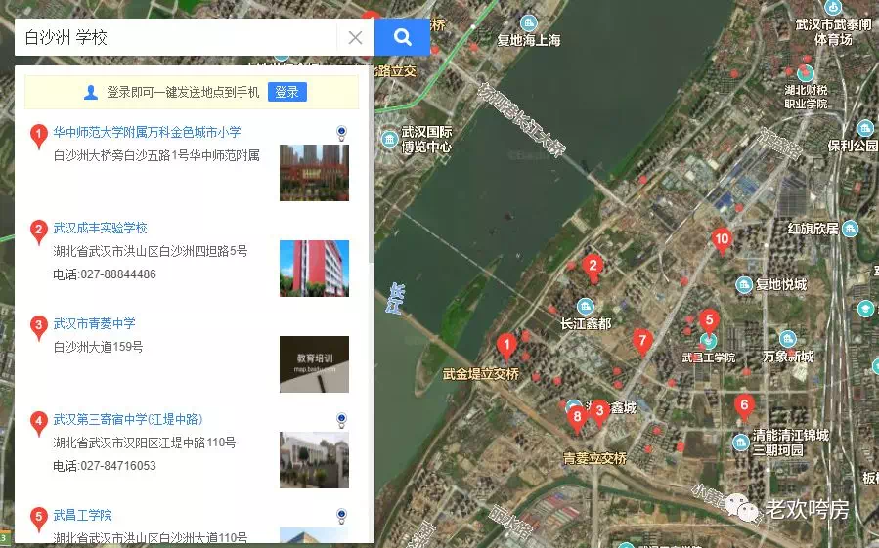The image size is (879, 548).
Task: Click the 登录 button in the yellow banner
Action: tap(287, 92)
